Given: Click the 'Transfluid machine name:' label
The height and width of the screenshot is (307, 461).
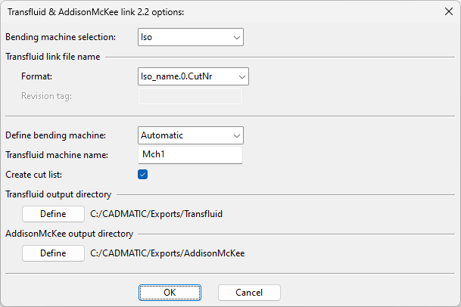Looking at the screenshot, I should point(58,155).
